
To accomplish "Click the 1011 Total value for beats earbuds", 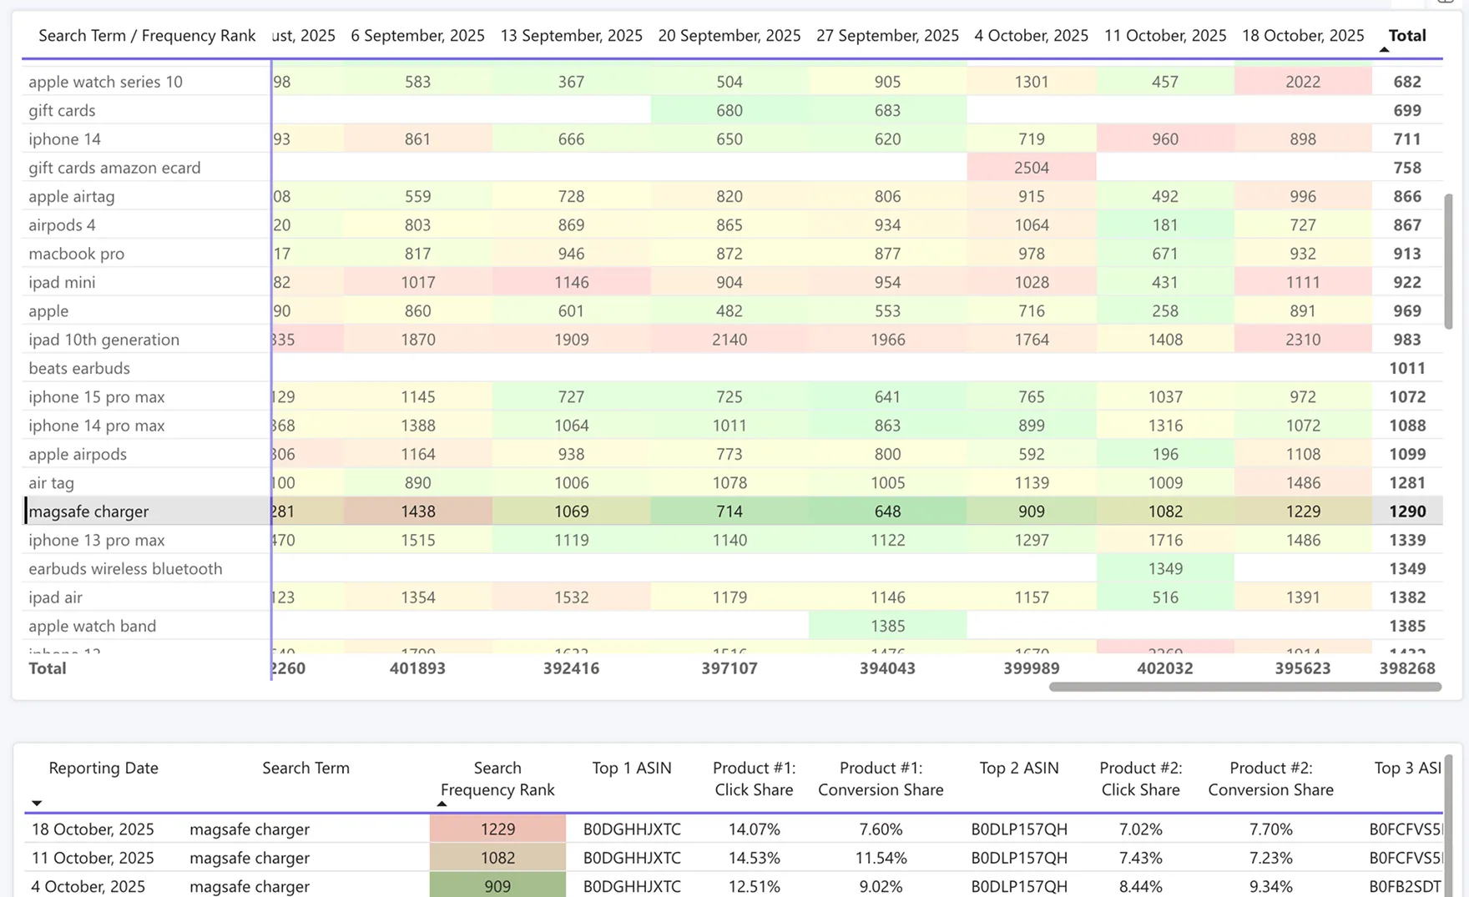I will coord(1406,368).
